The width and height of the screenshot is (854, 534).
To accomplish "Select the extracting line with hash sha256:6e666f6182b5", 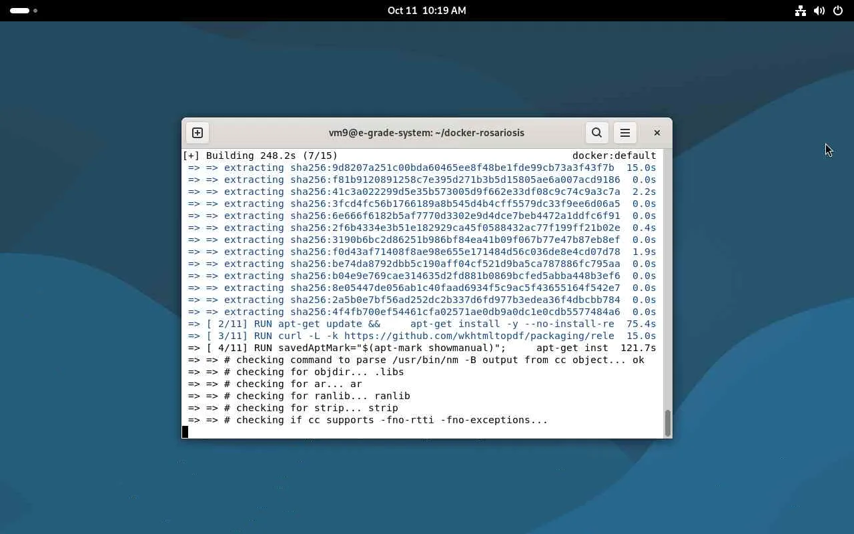I will click(422, 216).
